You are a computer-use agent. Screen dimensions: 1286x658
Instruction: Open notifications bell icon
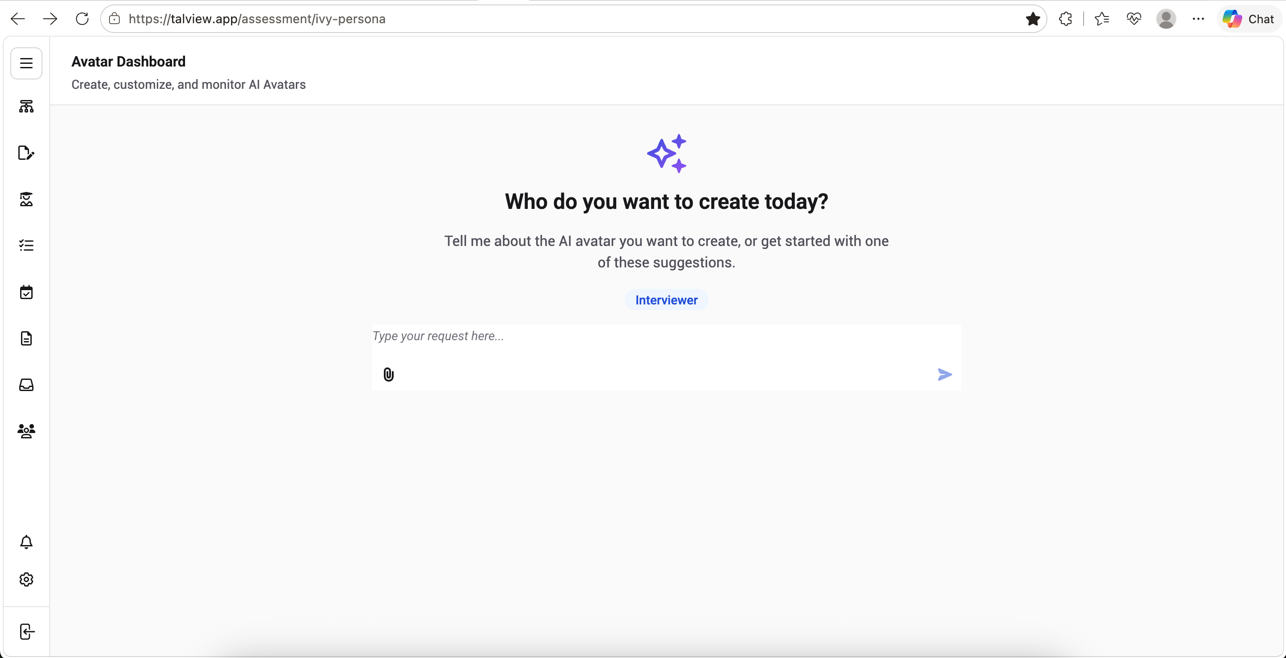26,542
